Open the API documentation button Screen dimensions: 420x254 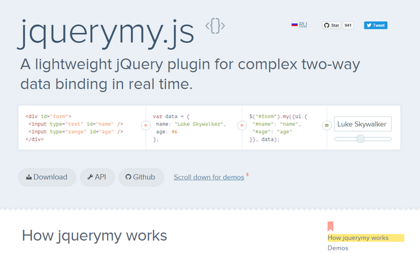[97, 177]
